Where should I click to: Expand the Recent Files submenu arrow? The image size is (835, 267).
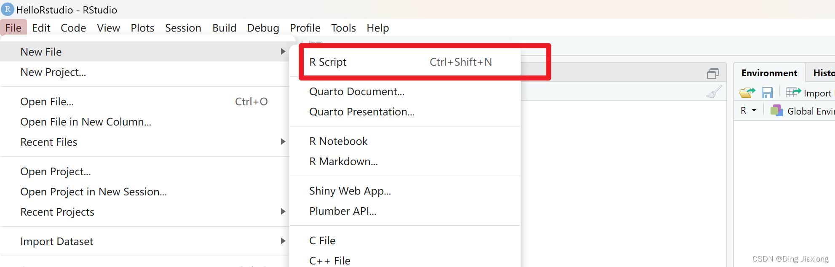283,142
